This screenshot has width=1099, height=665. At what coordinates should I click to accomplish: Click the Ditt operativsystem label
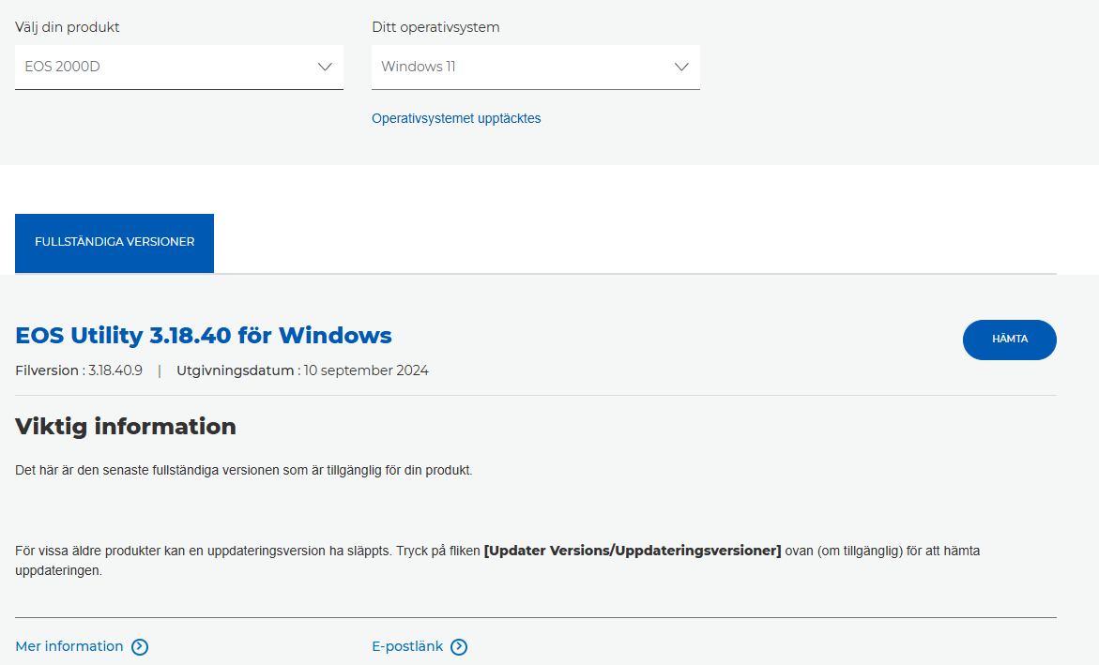pyautogui.click(x=435, y=27)
